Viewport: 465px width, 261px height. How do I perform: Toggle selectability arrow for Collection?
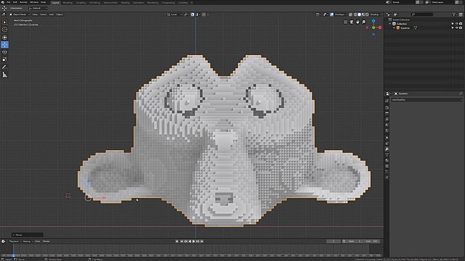click(453, 24)
